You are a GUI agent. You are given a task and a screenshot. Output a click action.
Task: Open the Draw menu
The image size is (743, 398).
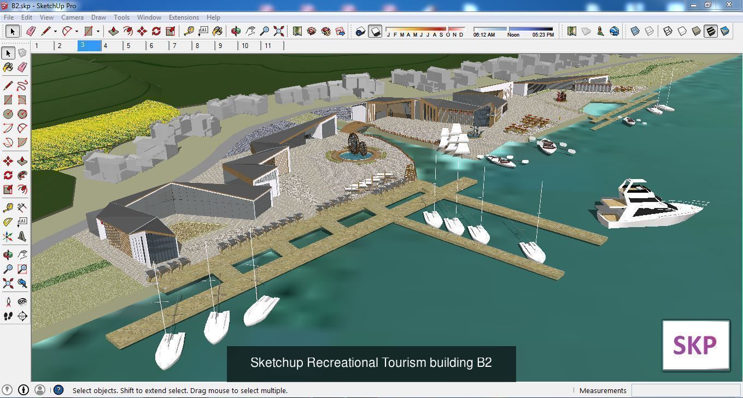[x=98, y=17]
